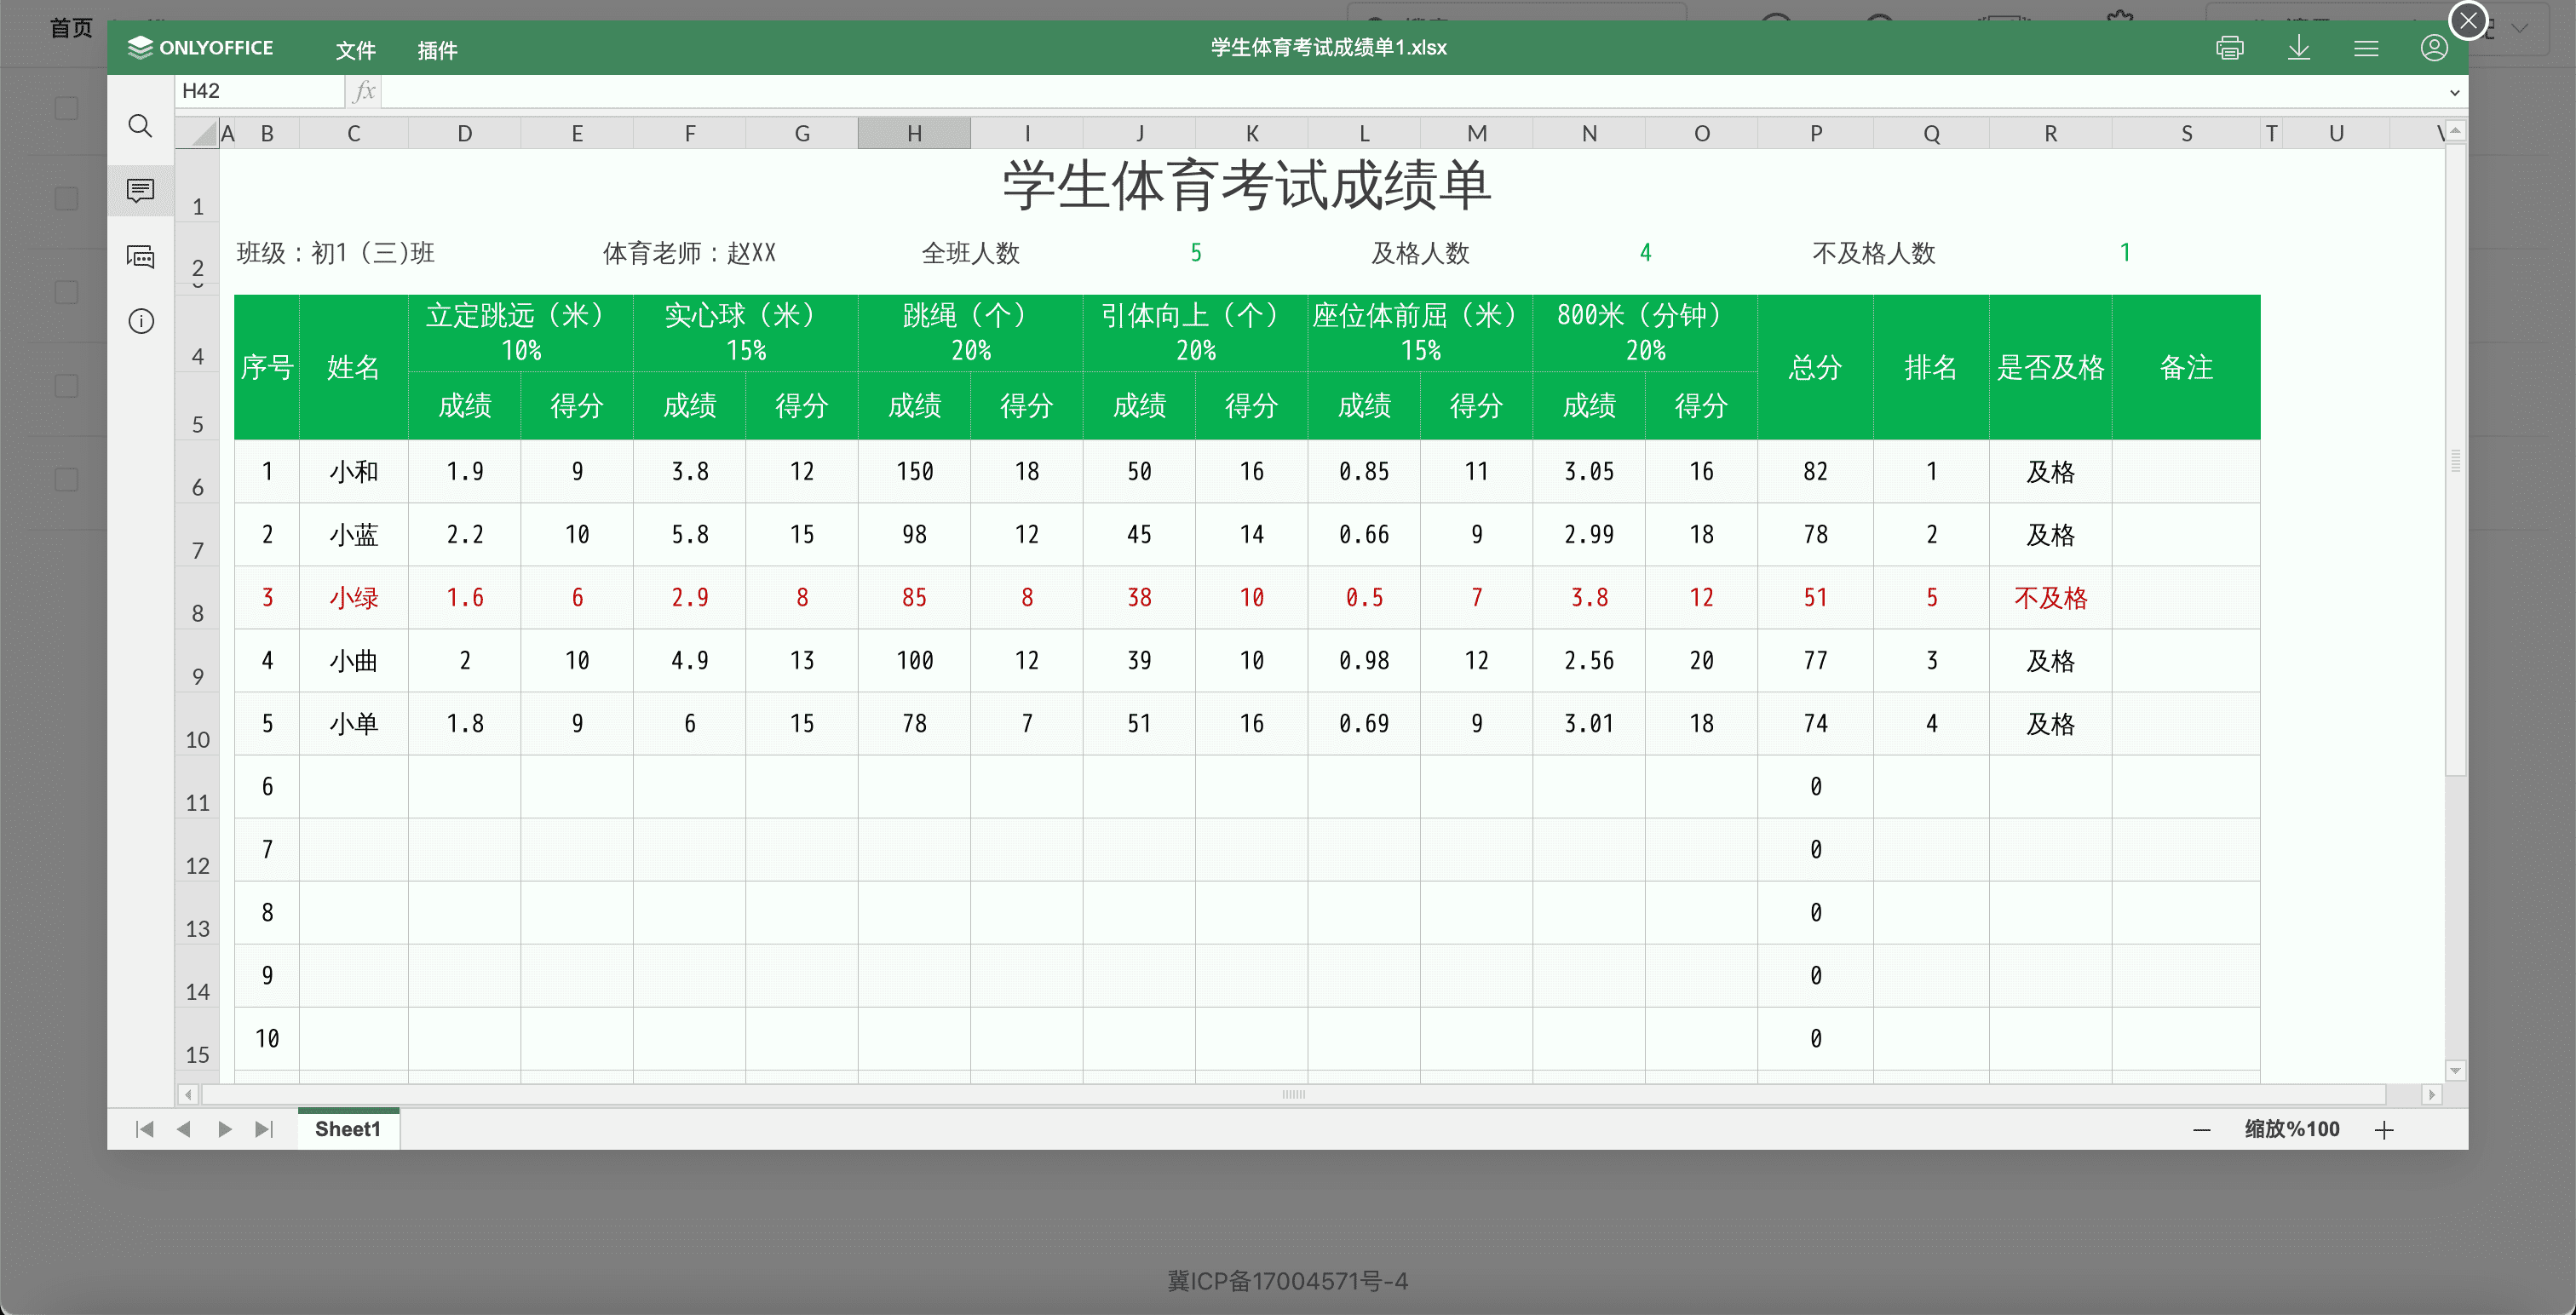The image size is (2576, 1315).
Task: Zoom in with the plus button
Action: (2384, 1130)
